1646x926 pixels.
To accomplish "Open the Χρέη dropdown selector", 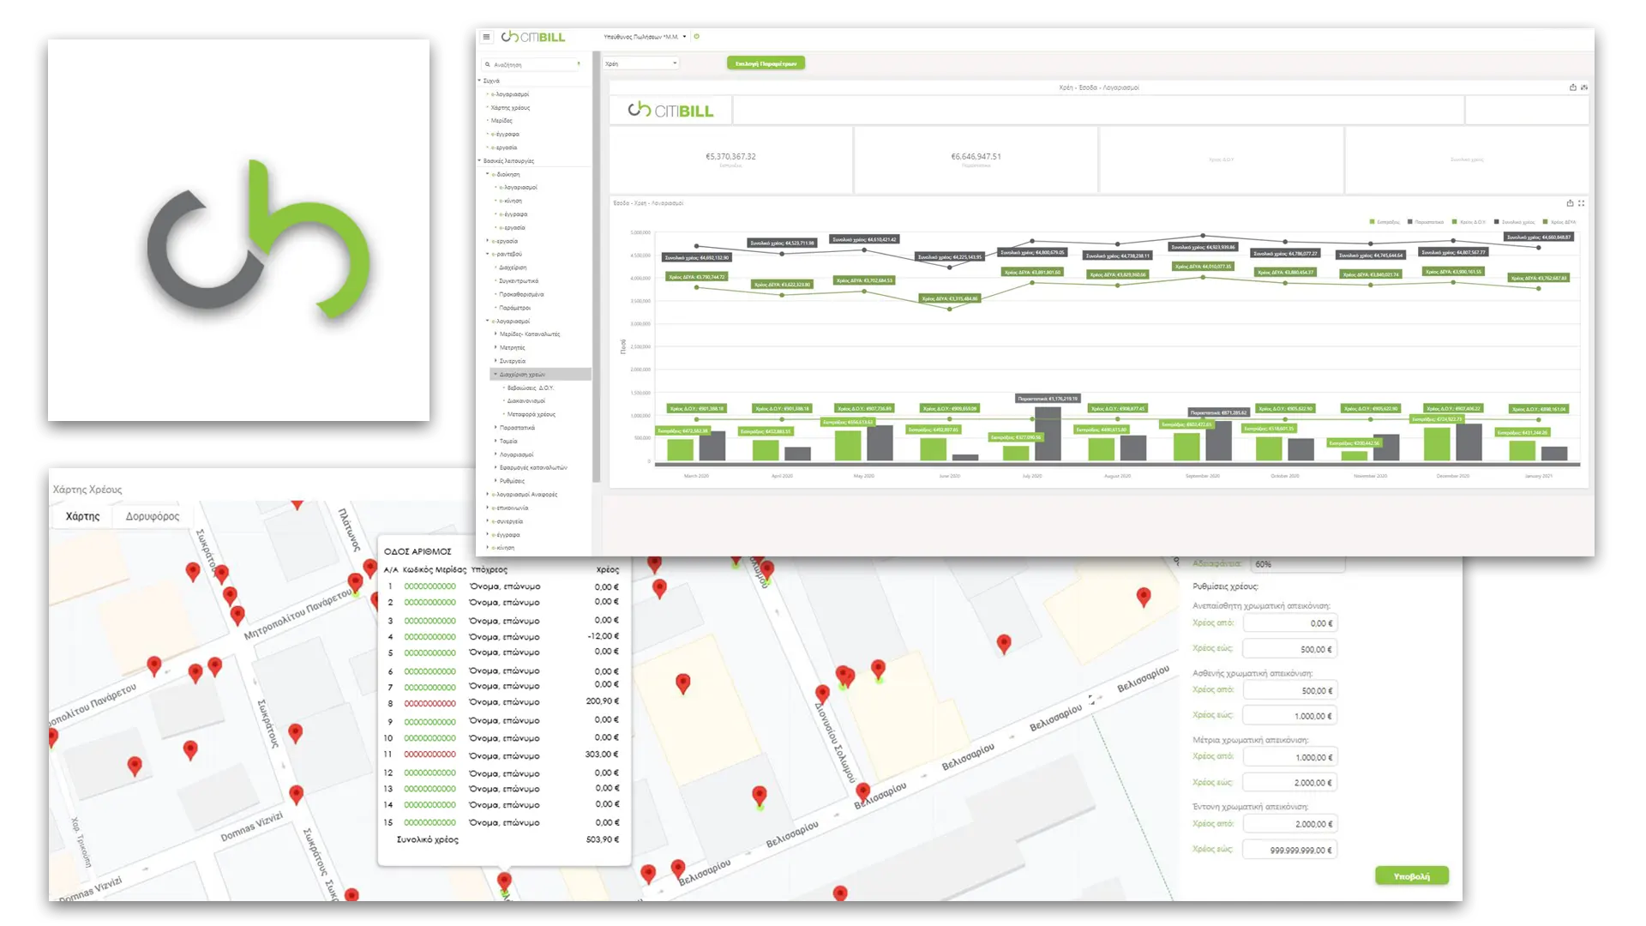I will (640, 63).
